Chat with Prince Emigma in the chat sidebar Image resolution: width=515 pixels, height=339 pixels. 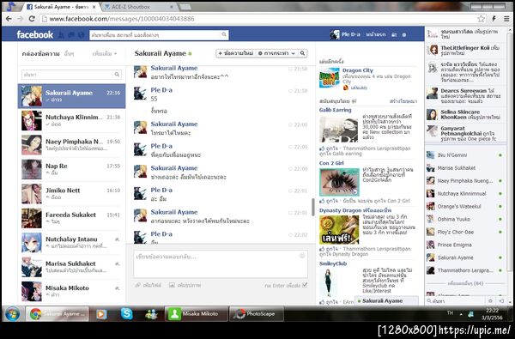coord(465,245)
